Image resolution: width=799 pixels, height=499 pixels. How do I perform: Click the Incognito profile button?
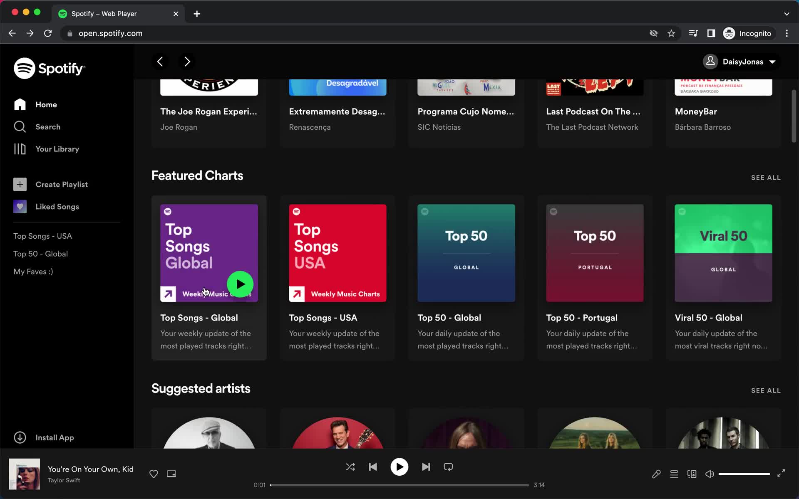coord(748,33)
